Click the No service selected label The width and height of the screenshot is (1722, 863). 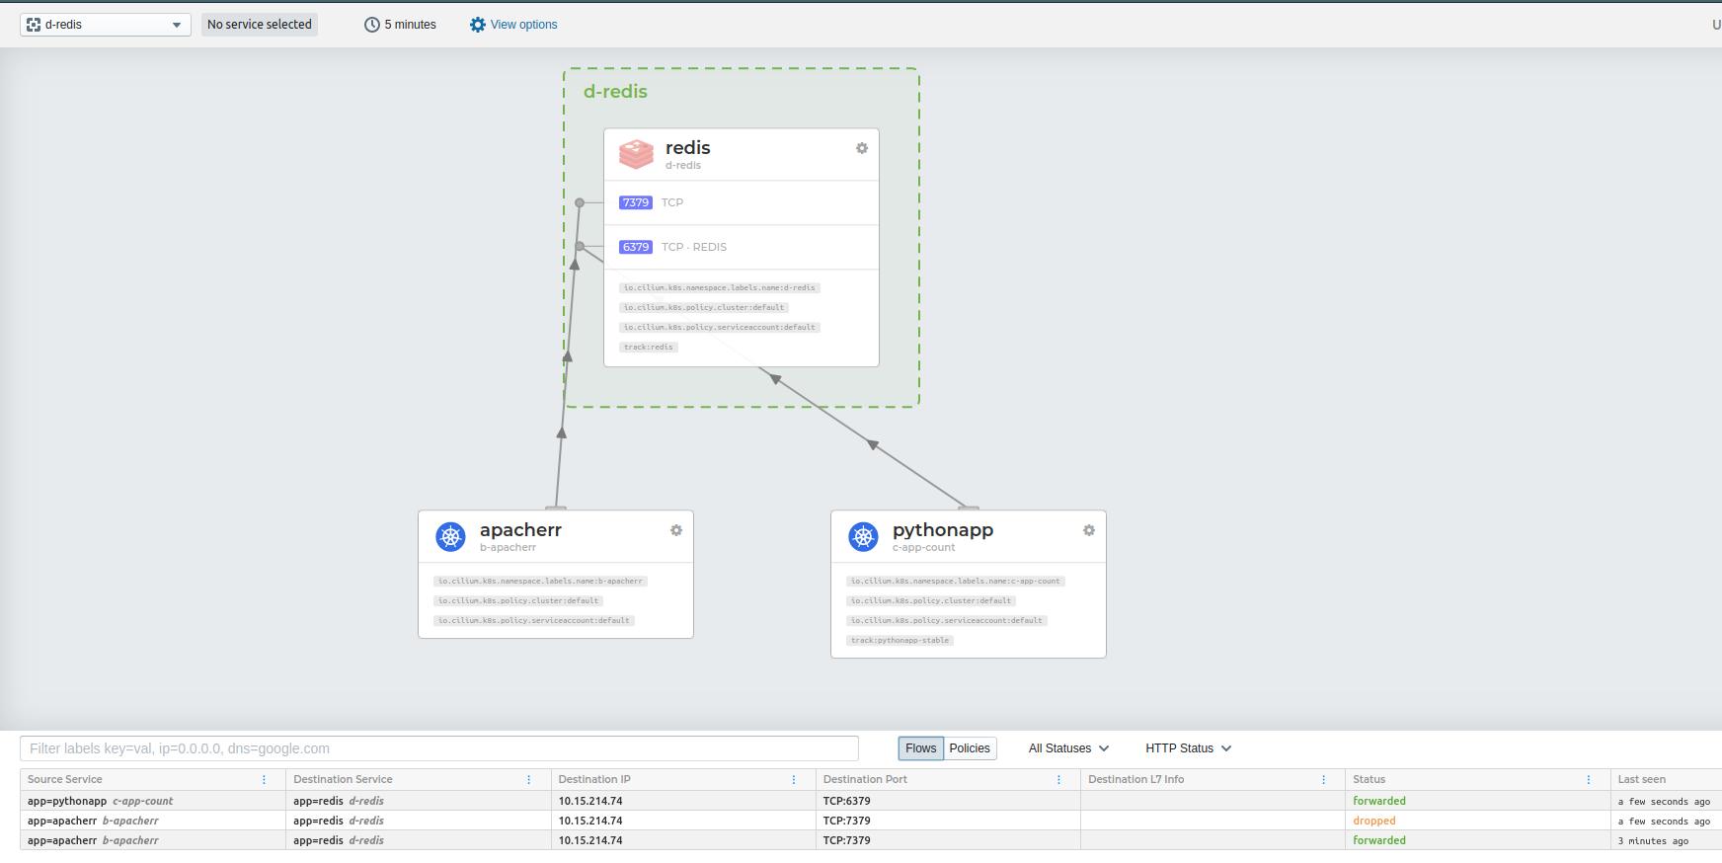click(x=260, y=25)
